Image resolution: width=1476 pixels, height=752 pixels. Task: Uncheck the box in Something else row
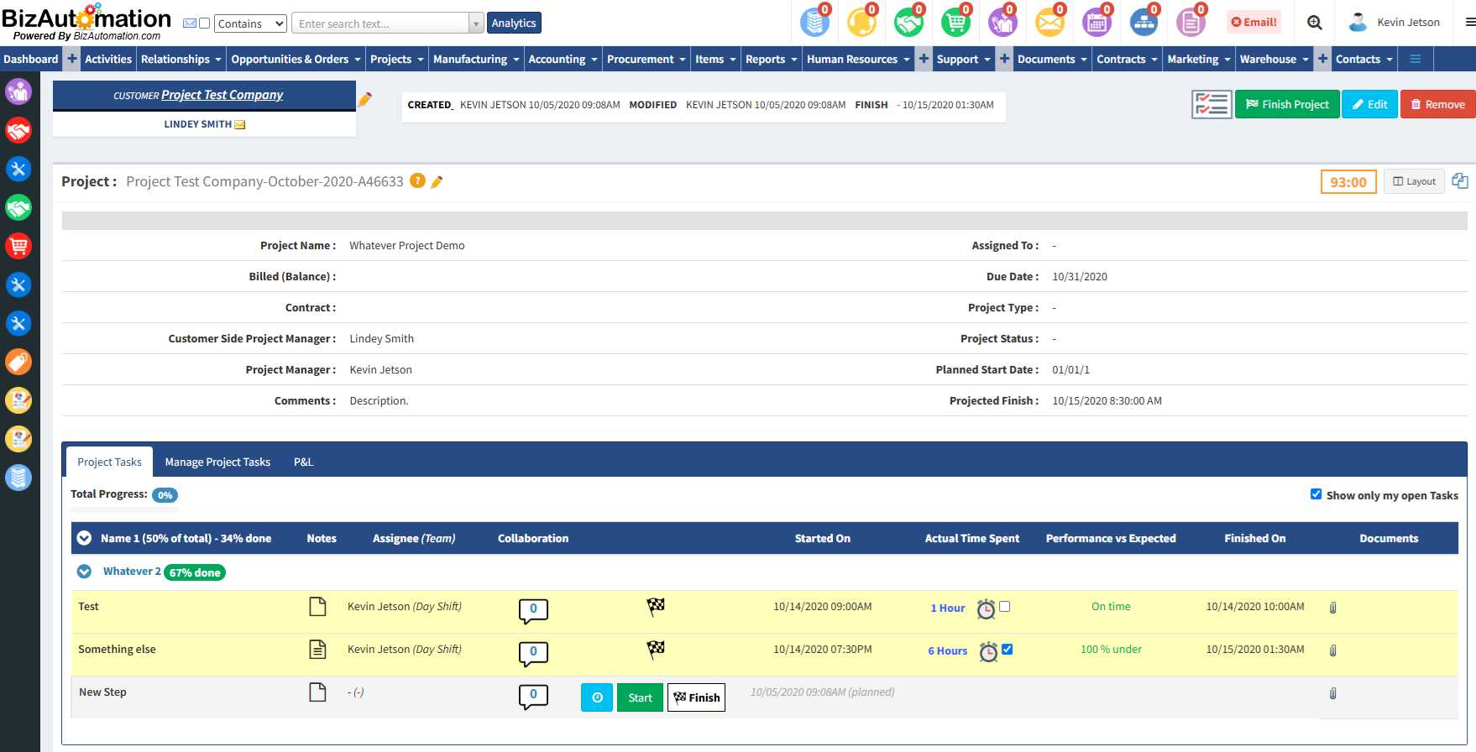click(x=1008, y=649)
